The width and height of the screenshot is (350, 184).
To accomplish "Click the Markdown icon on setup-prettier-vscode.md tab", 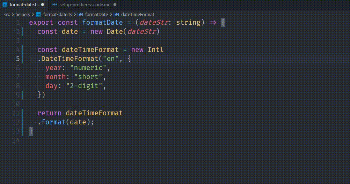I will [x=54, y=5].
